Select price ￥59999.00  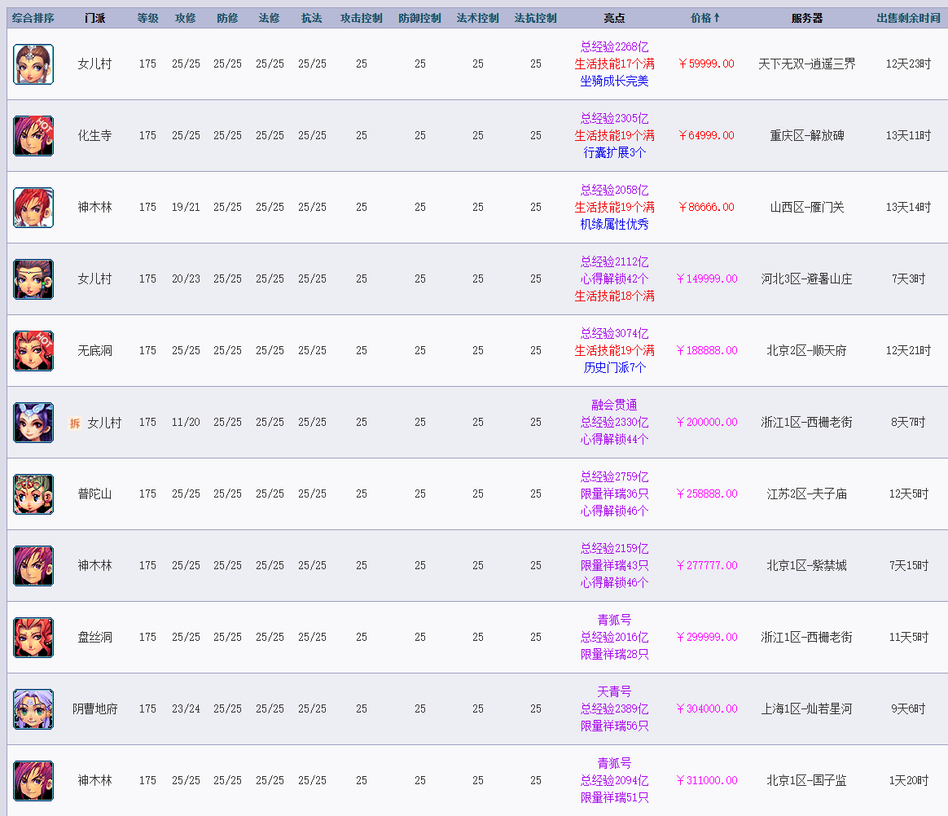click(706, 64)
